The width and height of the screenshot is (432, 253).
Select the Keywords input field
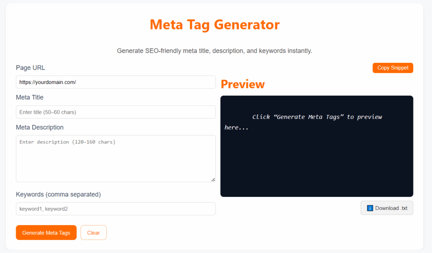(116, 209)
